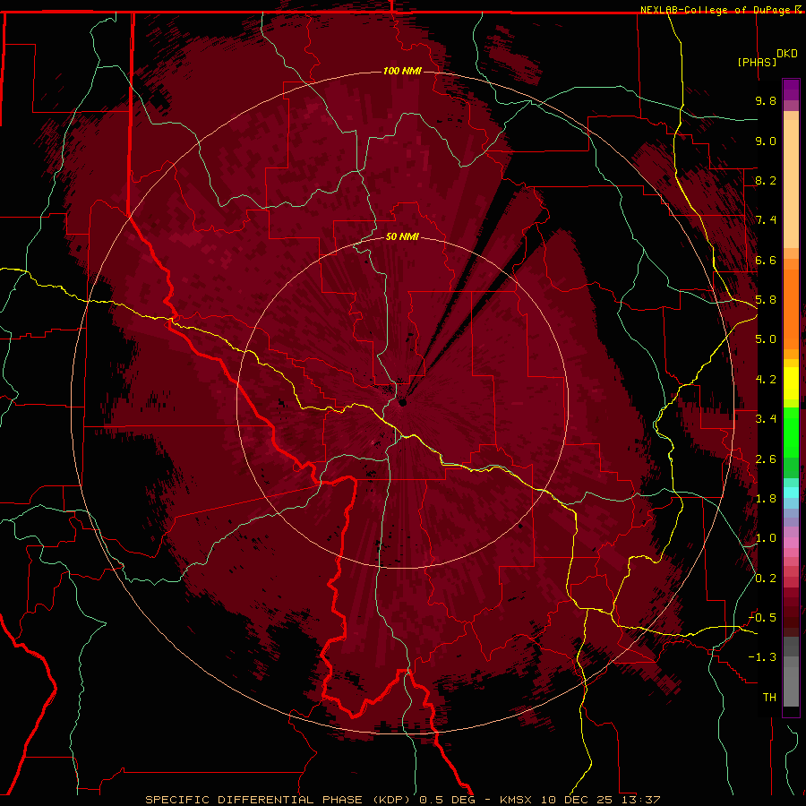This screenshot has width=806, height=806.
Task: Click the orange band of the color scale
Action: [791, 308]
